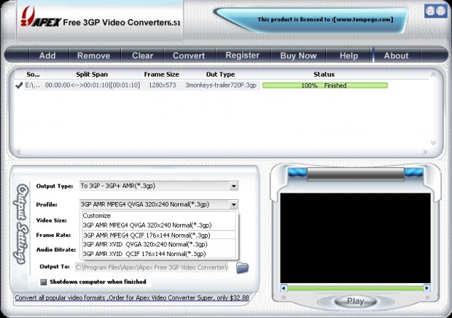The image size is (452, 318).
Task: Click the Profile combo box field
Action: (159, 205)
